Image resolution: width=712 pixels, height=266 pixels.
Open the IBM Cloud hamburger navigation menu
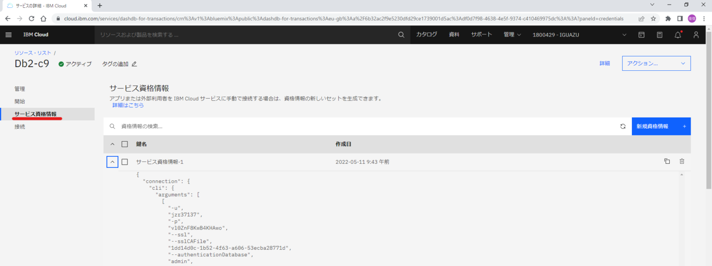click(x=8, y=35)
